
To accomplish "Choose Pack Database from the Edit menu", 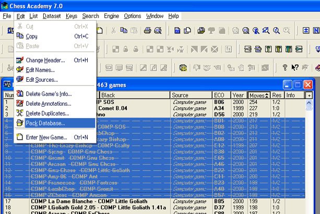I will point(45,123).
